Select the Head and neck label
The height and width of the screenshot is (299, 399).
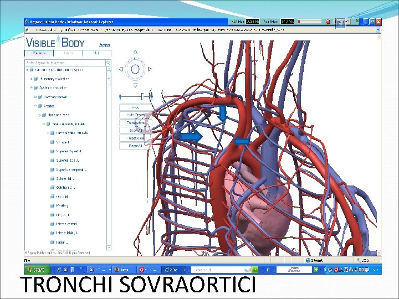coord(58,115)
